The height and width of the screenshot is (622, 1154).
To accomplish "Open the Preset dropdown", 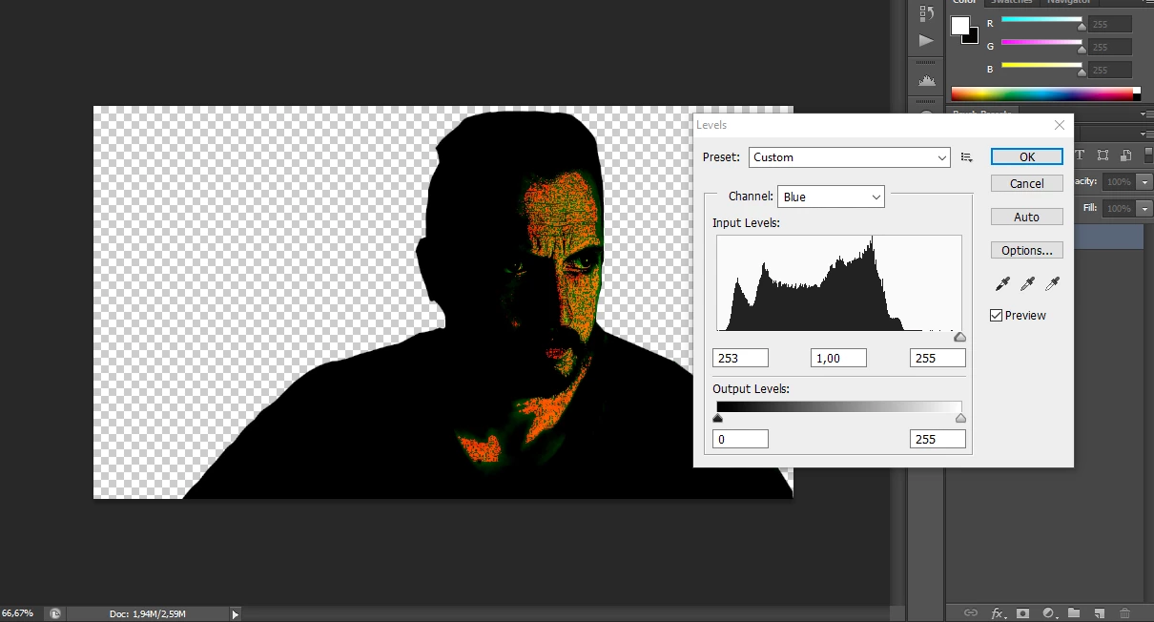I will (850, 157).
